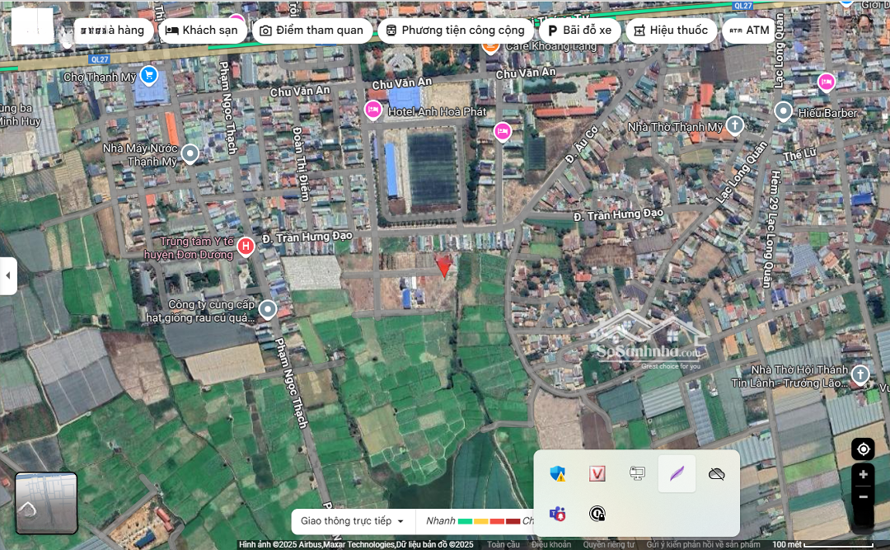890x550 pixels.
Task: Click the Khách sạn hotel filter chip
Action: click(201, 31)
